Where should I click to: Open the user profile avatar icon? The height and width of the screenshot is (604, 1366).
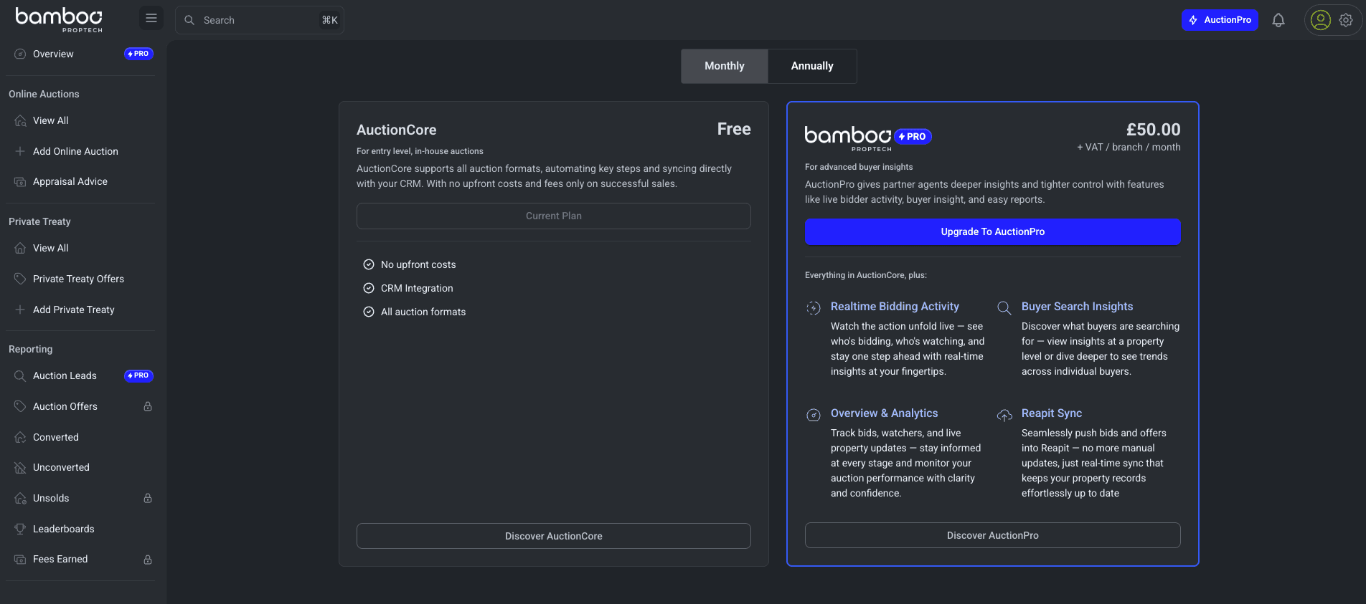(x=1320, y=20)
